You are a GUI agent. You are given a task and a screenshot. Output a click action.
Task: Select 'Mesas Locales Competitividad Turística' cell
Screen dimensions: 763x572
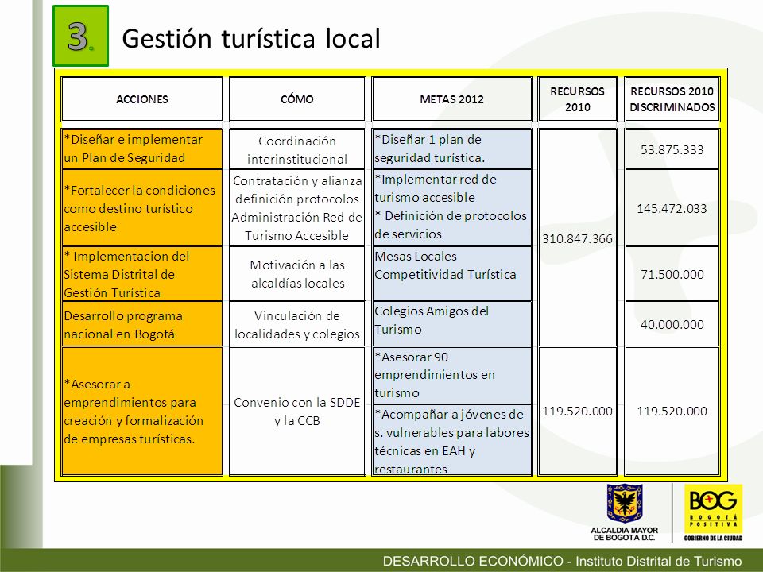[451, 274]
